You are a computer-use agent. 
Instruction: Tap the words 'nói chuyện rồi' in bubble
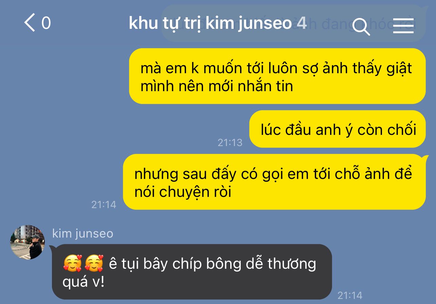click(183, 192)
